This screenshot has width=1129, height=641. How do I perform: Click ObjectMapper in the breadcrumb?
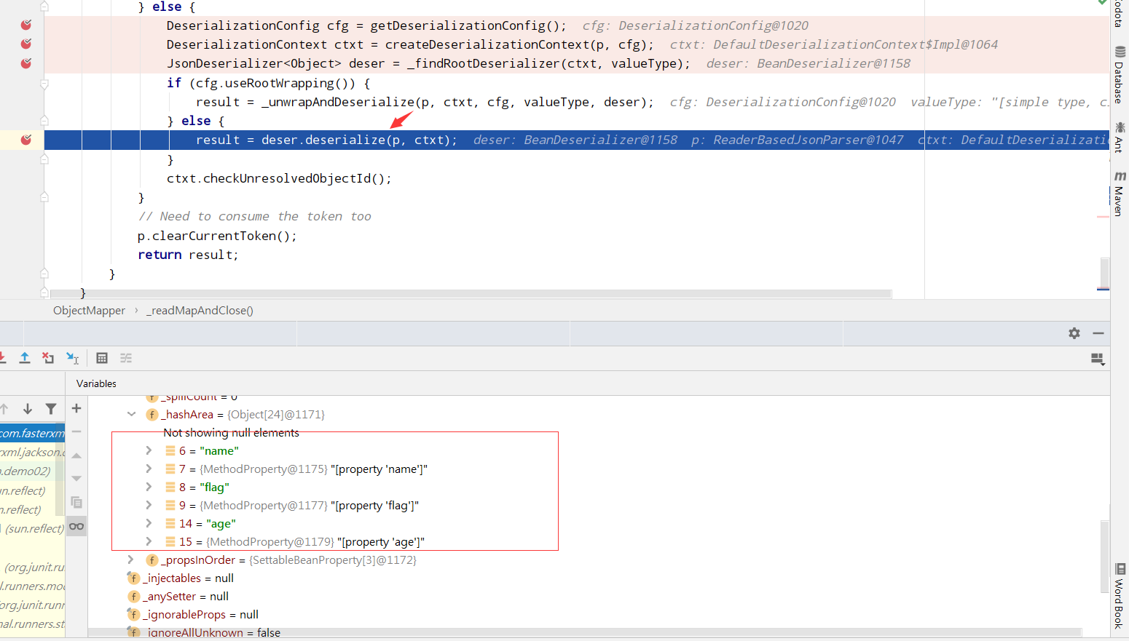89,311
